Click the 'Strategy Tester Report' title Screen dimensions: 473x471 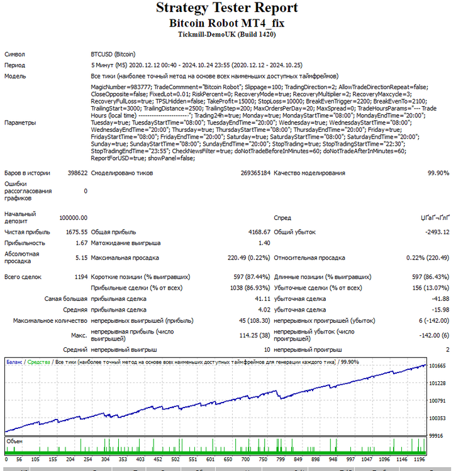227,8
